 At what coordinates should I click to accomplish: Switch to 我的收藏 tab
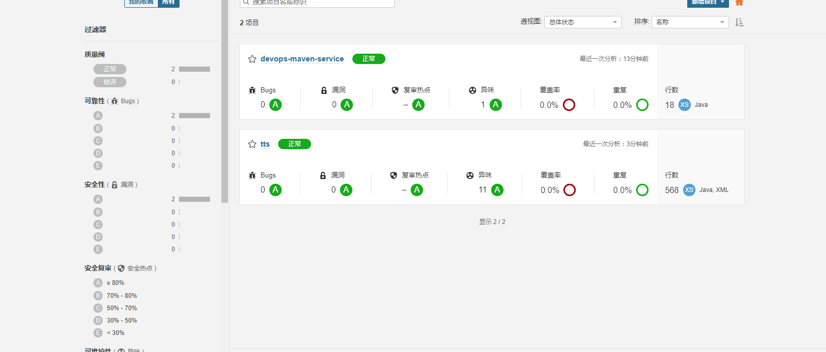click(x=141, y=3)
